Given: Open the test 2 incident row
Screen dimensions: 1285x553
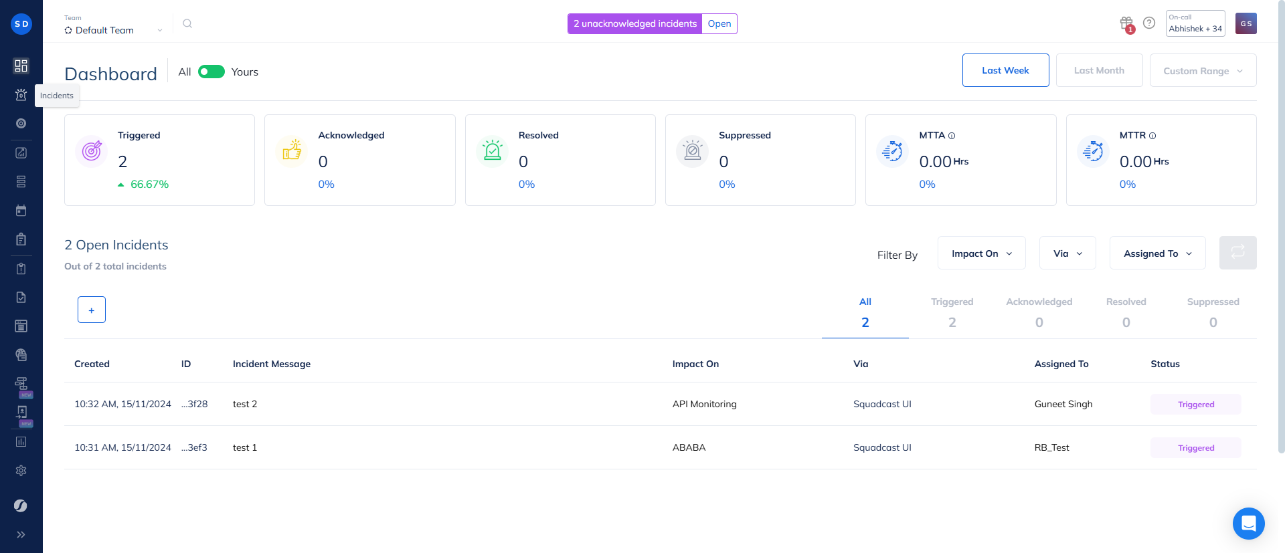Looking at the screenshot, I should (x=245, y=404).
